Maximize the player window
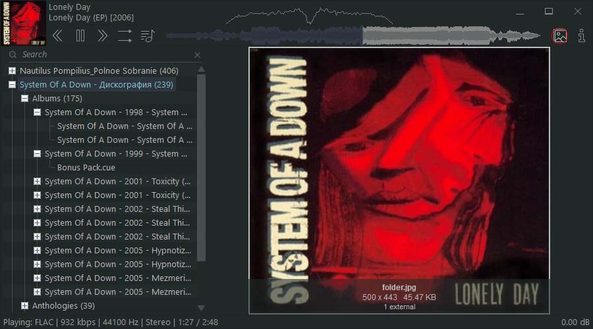This screenshot has height=329, width=593. click(x=549, y=11)
